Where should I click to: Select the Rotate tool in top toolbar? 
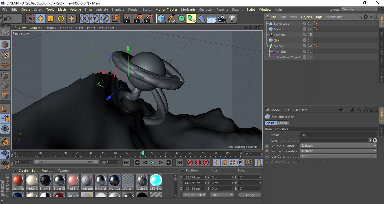pos(61,19)
